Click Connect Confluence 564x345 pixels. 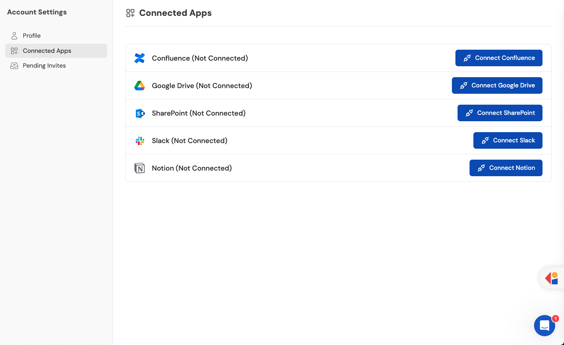(x=498, y=58)
